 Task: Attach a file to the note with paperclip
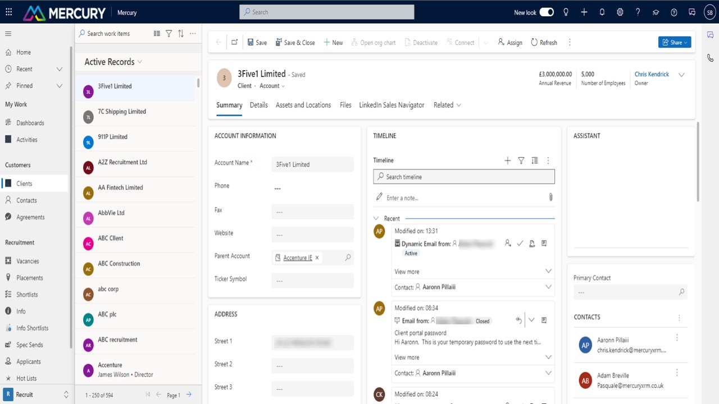tap(550, 198)
